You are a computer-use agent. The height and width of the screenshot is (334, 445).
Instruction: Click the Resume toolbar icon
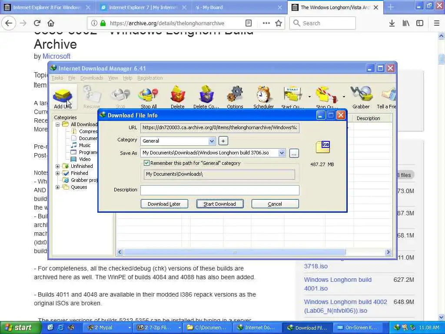[92, 98]
